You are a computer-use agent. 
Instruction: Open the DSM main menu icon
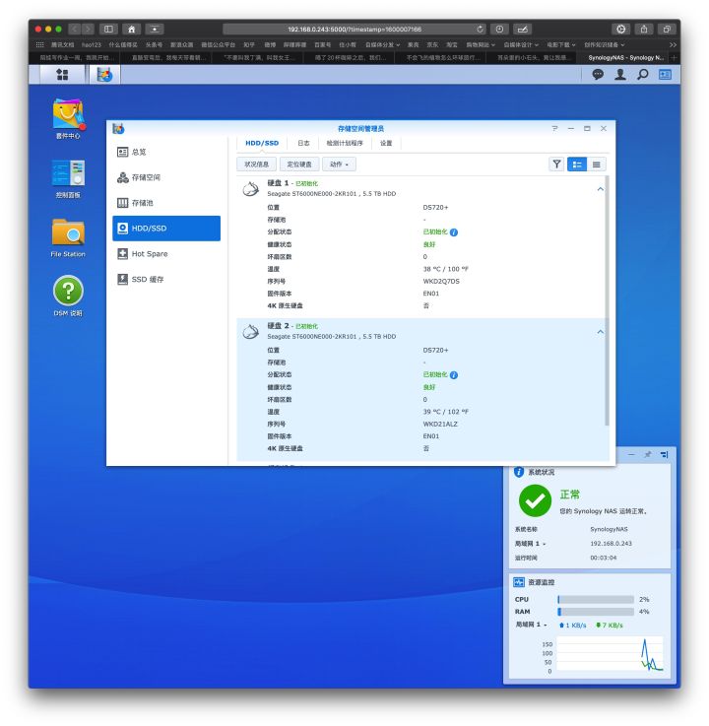pyautogui.click(x=62, y=74)
